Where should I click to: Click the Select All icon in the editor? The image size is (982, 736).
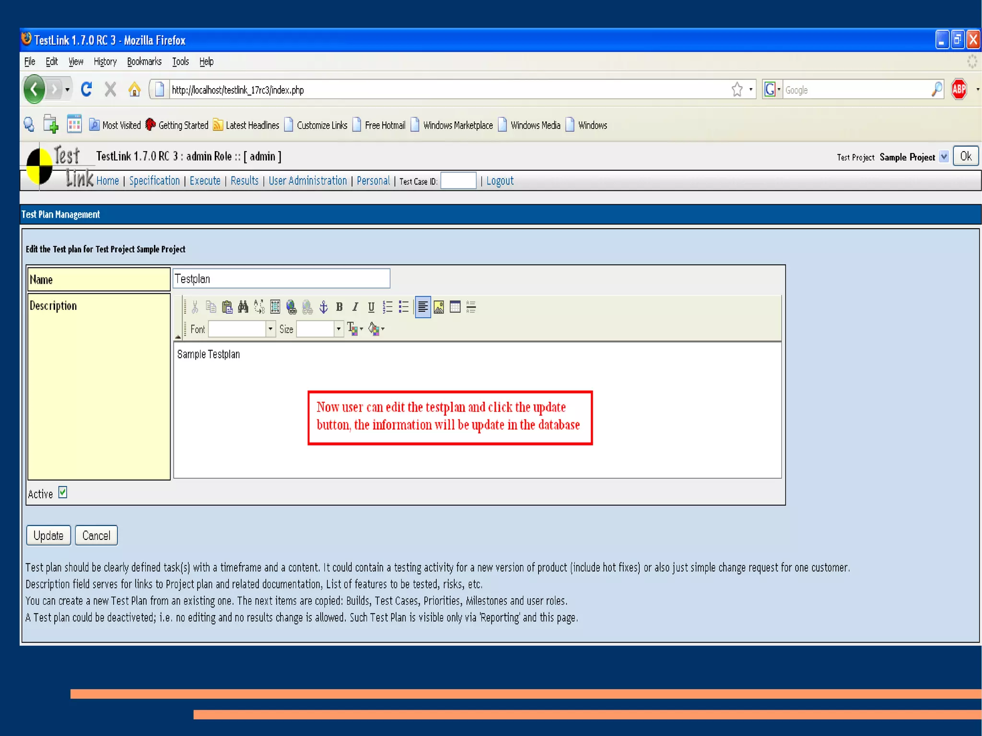[x=275, y=307]
